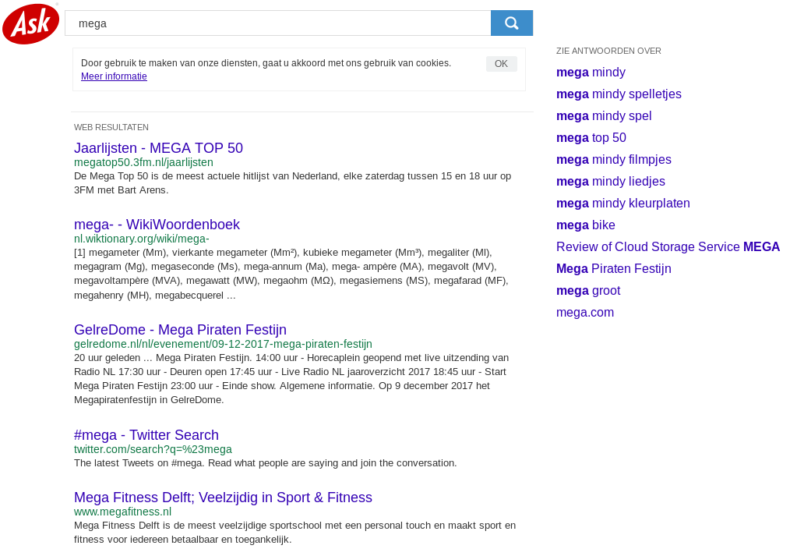Open '#mega - Twitter Search' result
The image size is (790, 556).
coord(146,435)
